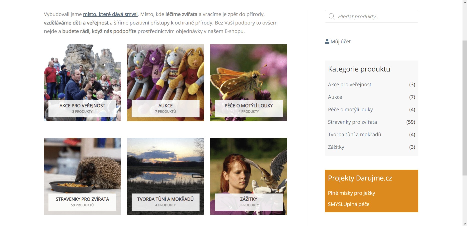
Task: Open the Můj účet account link
Action: (338, 41)
